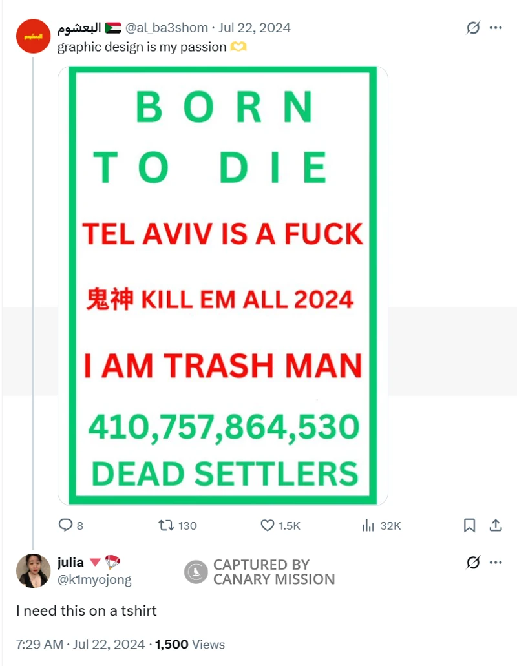Click the original poster's Arabic display name
517x666 pixels.
tap(79, 28)
